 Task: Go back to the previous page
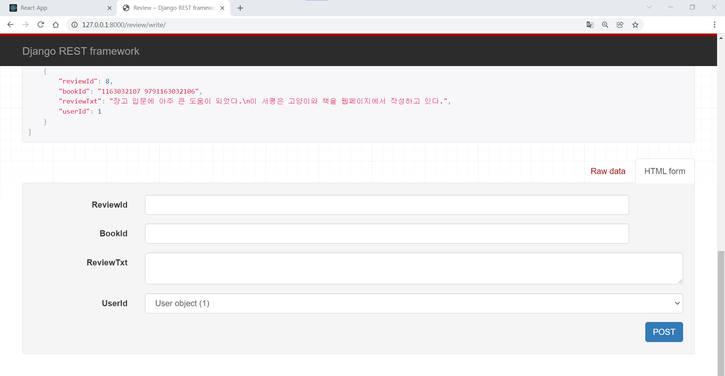[x=10, y=25]
